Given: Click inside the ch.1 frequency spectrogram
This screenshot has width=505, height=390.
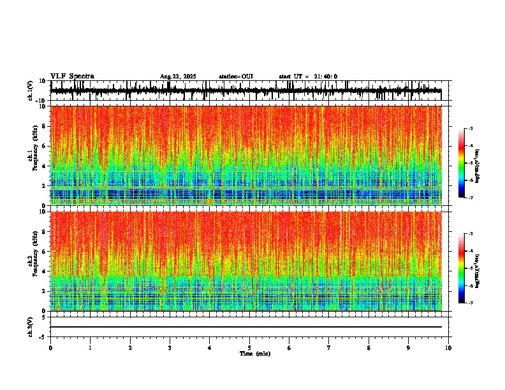Looking at the screenshot, I should click(x=245, y=155).
